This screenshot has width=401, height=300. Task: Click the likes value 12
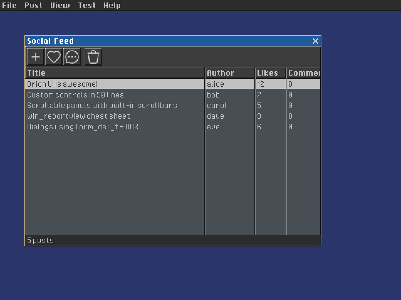(x=261, y=84)
